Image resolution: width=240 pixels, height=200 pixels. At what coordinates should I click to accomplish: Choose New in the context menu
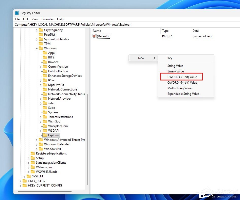(x=143, y=58)
